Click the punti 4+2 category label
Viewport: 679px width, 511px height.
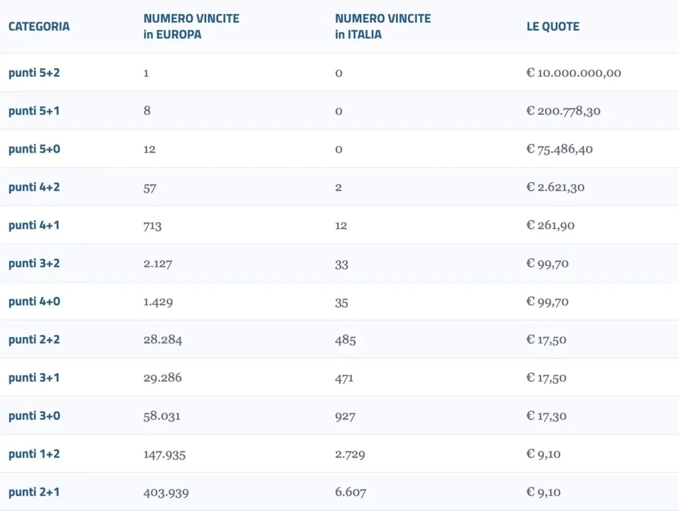pyautogui.click(x=34, y=187)
